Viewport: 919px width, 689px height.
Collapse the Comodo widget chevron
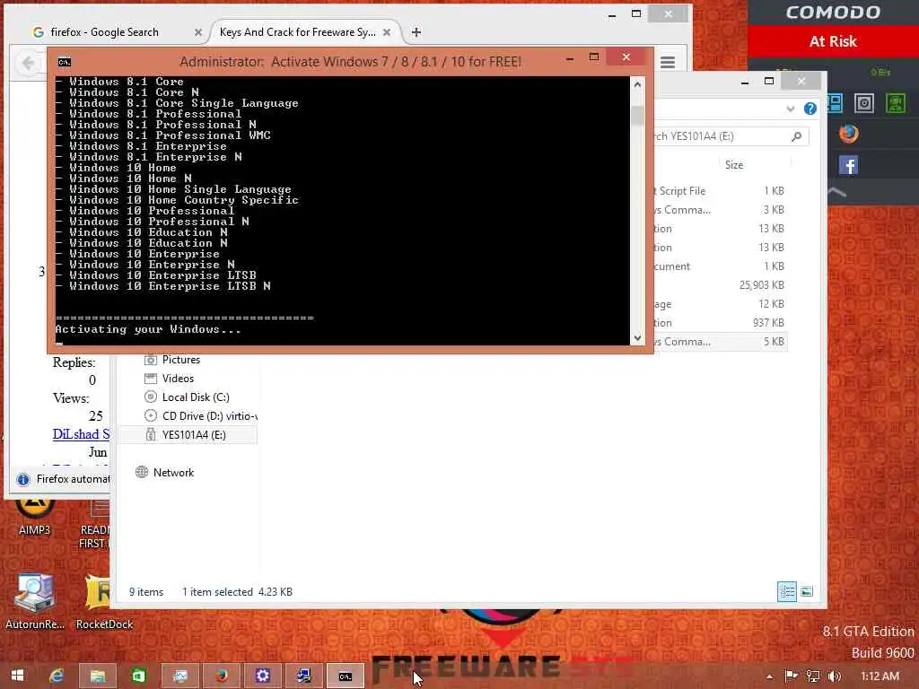tap(837, 192)
